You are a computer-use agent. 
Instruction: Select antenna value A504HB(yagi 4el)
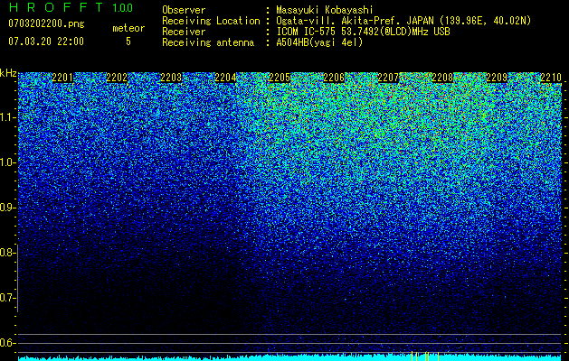click(x=319, y=42)
